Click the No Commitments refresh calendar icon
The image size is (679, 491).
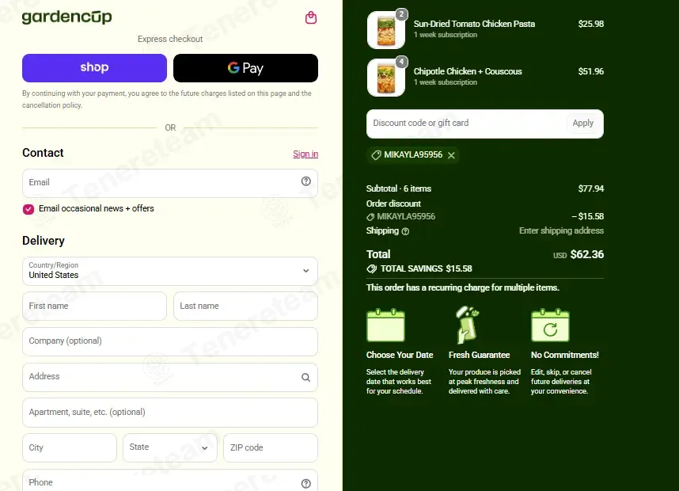pyautogui.click(x=550, y=325)
